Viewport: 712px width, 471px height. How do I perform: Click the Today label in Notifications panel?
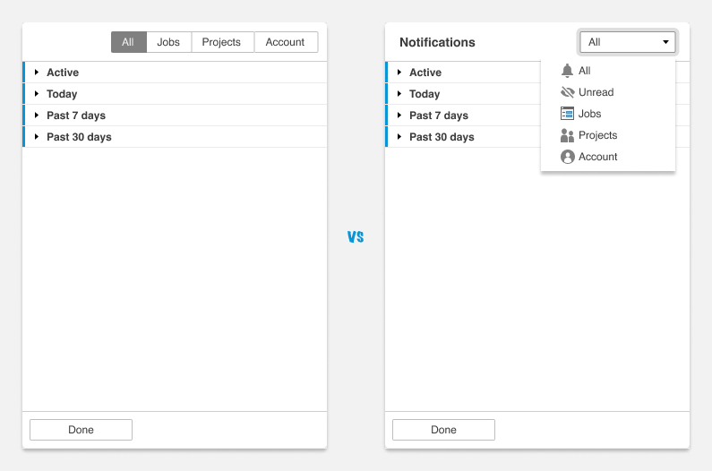coord(425,94)
